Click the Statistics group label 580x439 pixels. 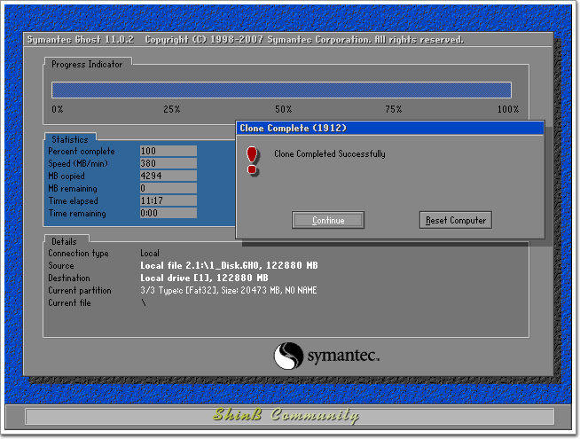pos(70,139)
